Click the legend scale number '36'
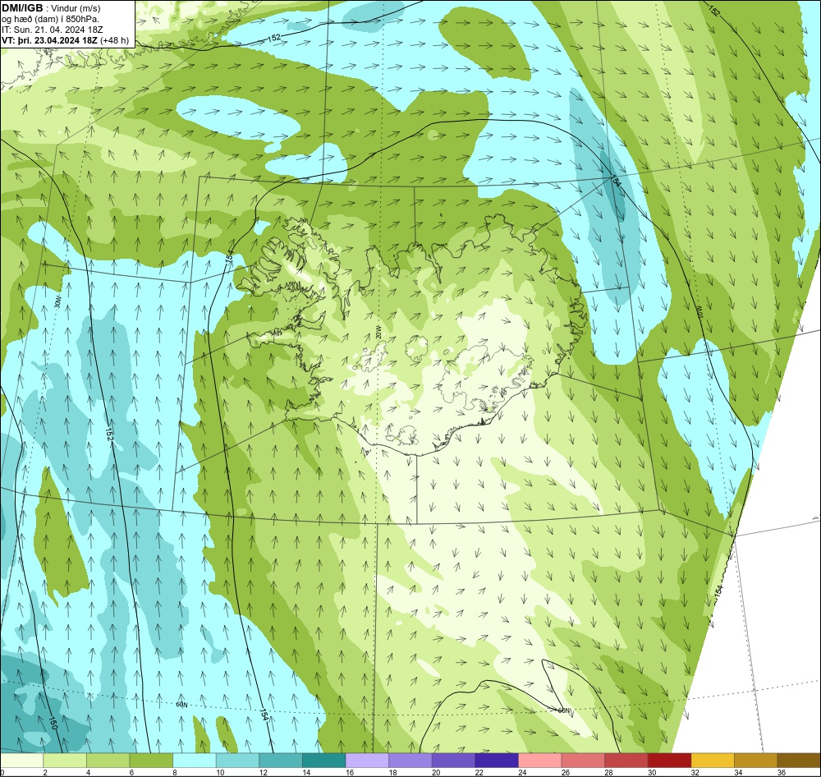This screenshot has height=777, width=821. (x=782, y=772)
